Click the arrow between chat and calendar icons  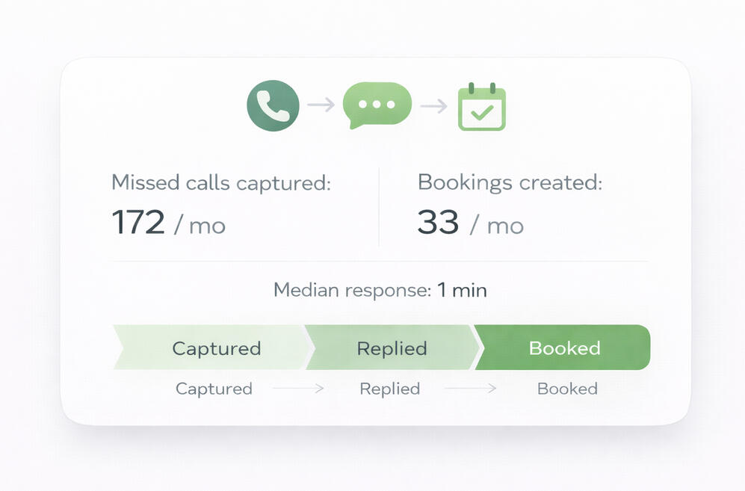click(x=433, y=106)
